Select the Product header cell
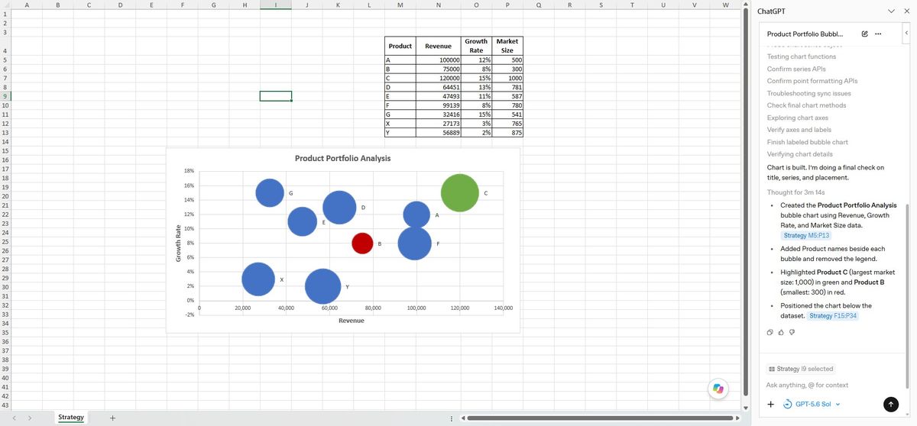 click(x=400, y=46)
